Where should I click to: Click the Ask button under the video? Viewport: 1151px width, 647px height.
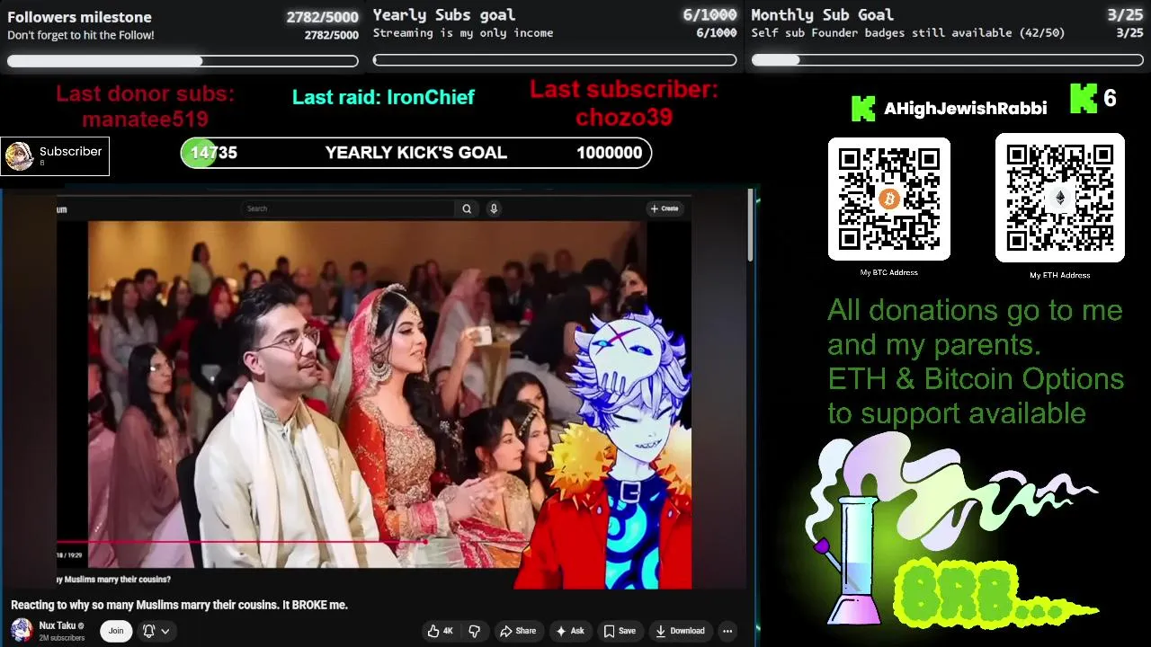click(571, 631)
